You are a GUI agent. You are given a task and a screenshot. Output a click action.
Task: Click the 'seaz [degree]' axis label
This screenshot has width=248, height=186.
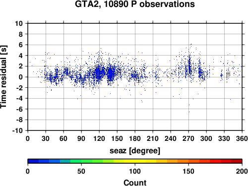pyautogui.click(x=135, y=151)
